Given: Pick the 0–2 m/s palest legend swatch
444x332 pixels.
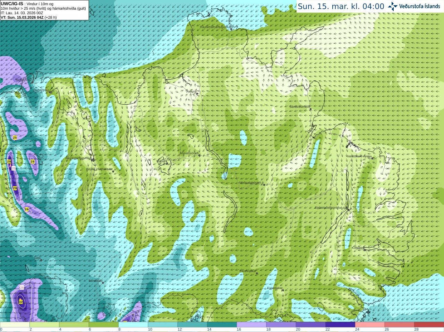Looking at the screenshot, I should pos(15,325).
